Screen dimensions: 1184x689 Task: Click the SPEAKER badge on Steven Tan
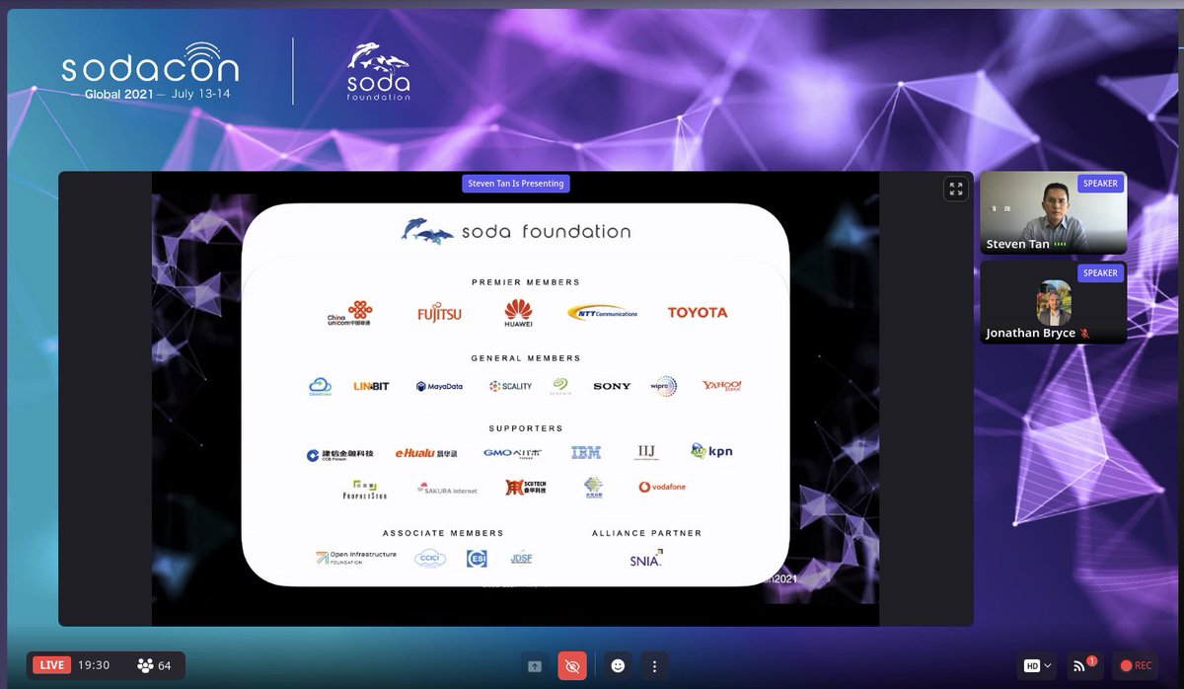[1100, 184]
